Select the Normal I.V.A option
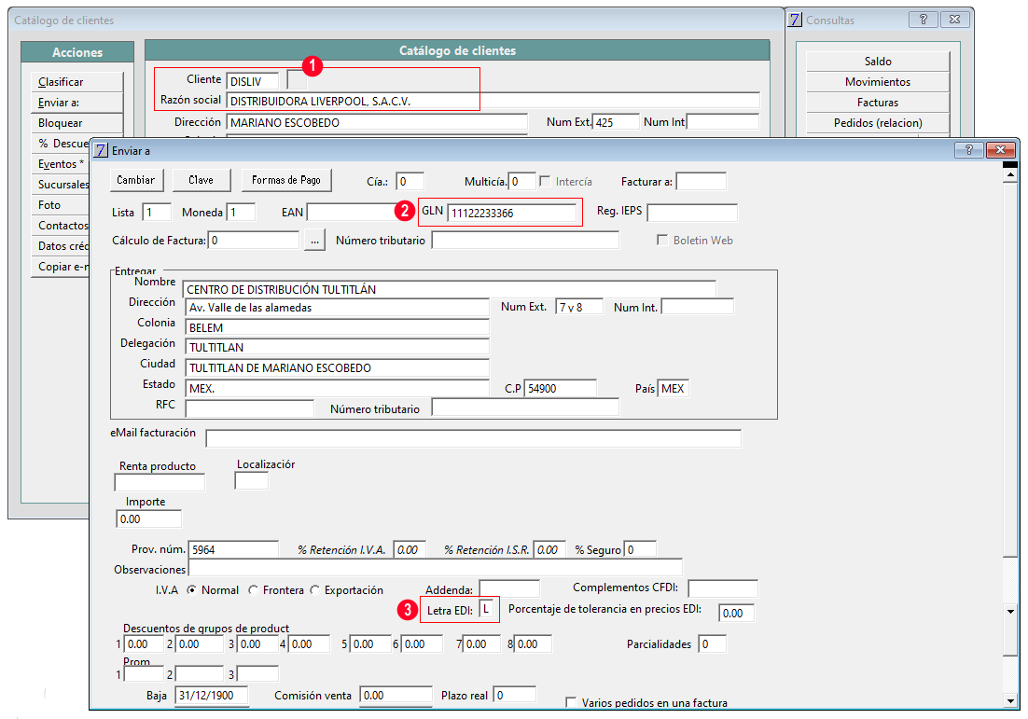 (x=191, y=590)
